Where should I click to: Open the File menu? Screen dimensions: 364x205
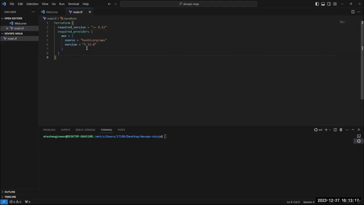(12, 4)
